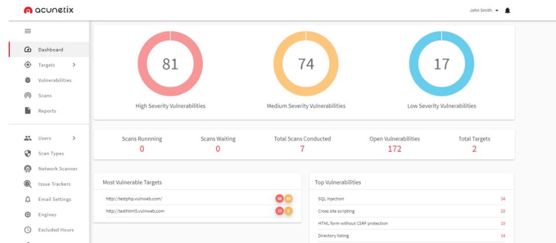556x243 pixels.
Task: Select the Engines icon in sidebar
Action: pos(27,215)
